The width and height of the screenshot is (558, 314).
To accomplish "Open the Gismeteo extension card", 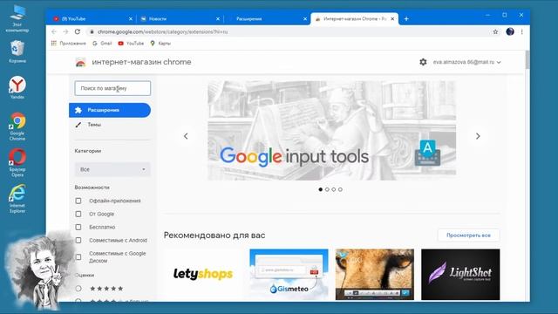I will pos(289,274).
